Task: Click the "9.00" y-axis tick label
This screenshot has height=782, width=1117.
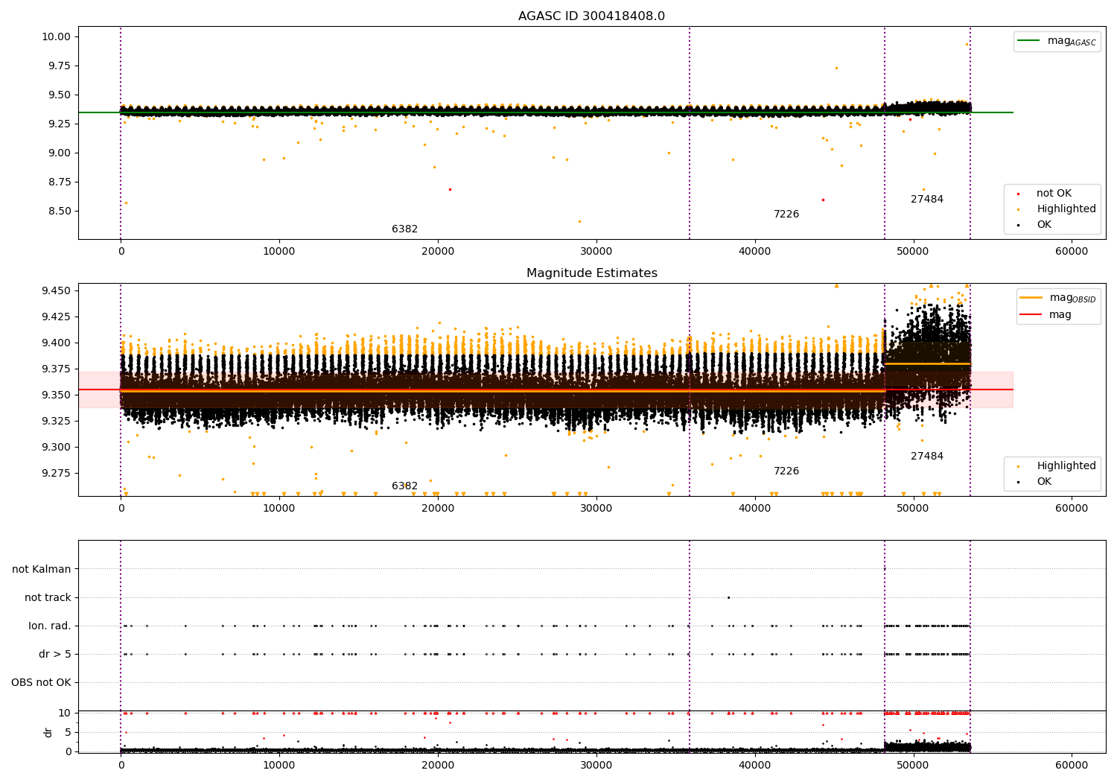Action: coord(59,153)
